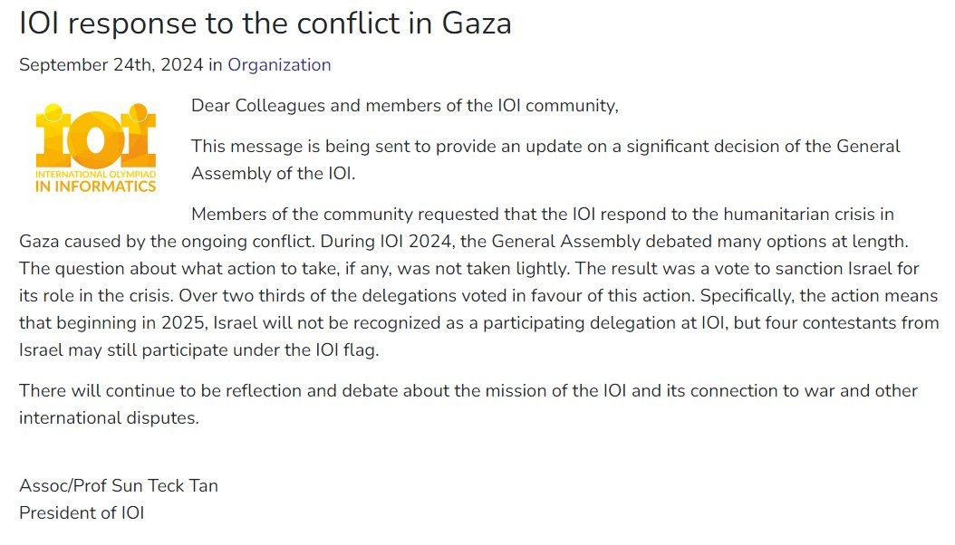Click the 'President of IOI' title line
Screen dimensions: 955x545
point(82,512)
